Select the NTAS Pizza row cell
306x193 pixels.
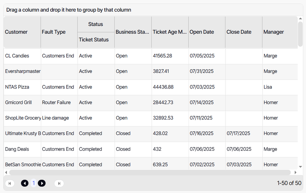17,87
